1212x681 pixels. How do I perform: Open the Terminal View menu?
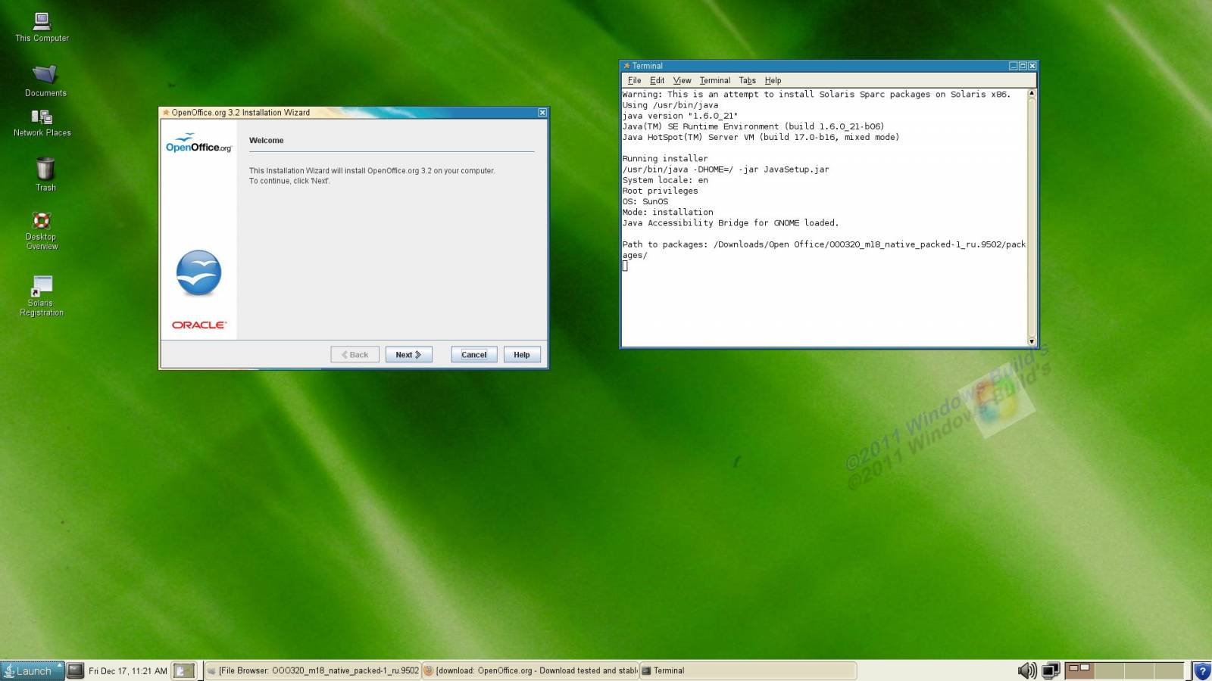[682, 80]
